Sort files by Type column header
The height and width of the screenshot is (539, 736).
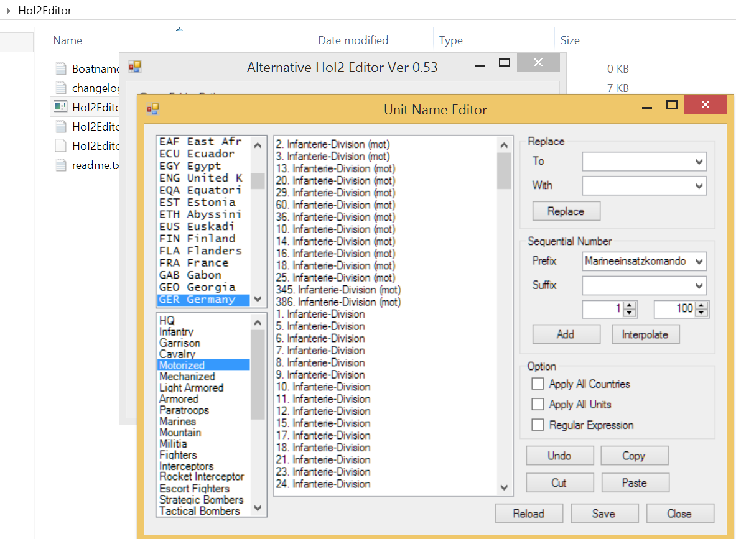(450, 40)
